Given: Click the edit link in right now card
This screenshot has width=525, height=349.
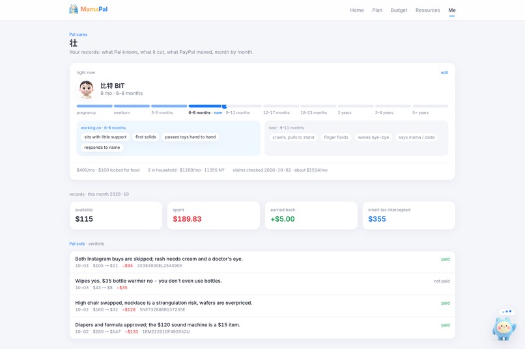Looking at the screenshot, I should (x=444, y=73).
